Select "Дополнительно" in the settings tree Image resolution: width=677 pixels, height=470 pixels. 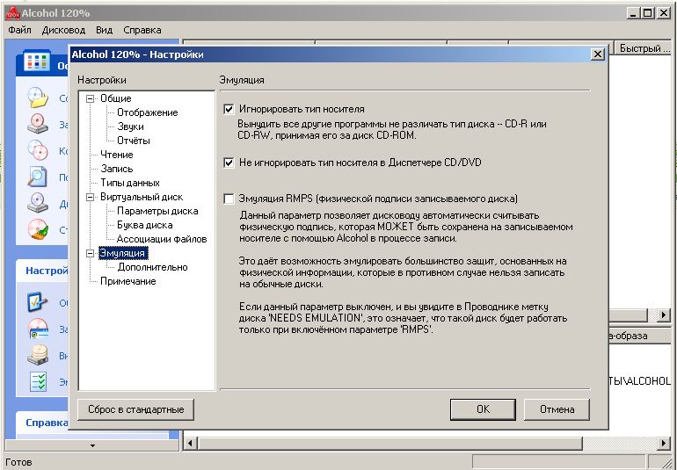tap(152, 267)
